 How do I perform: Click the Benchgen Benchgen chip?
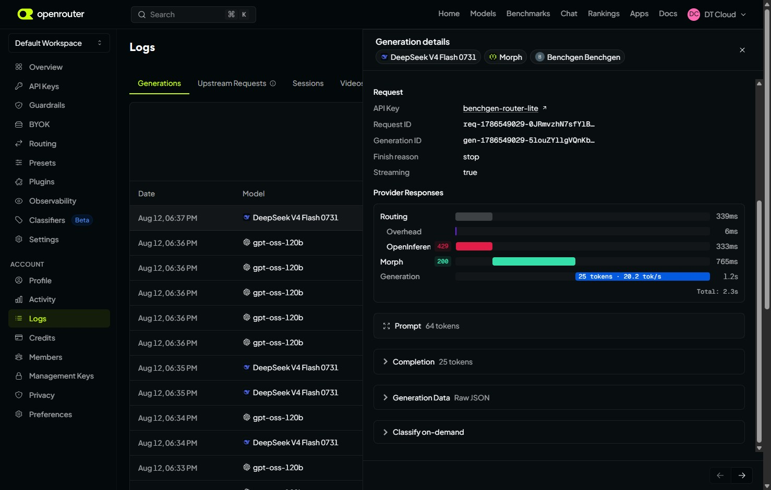(x=577, y=57)
